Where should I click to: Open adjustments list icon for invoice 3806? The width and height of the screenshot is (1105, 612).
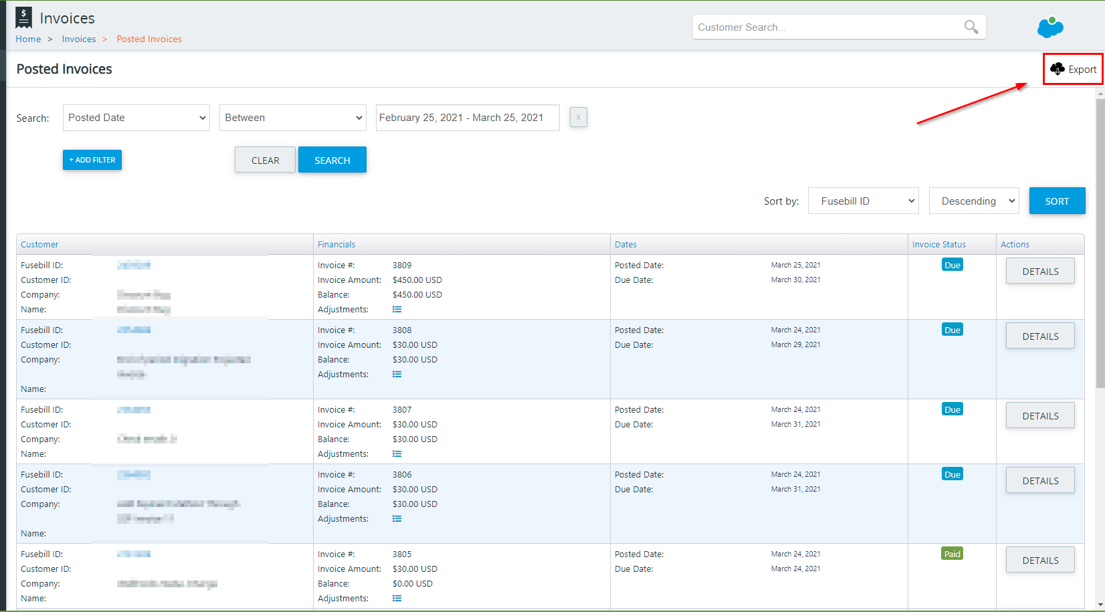click(397, 519)
